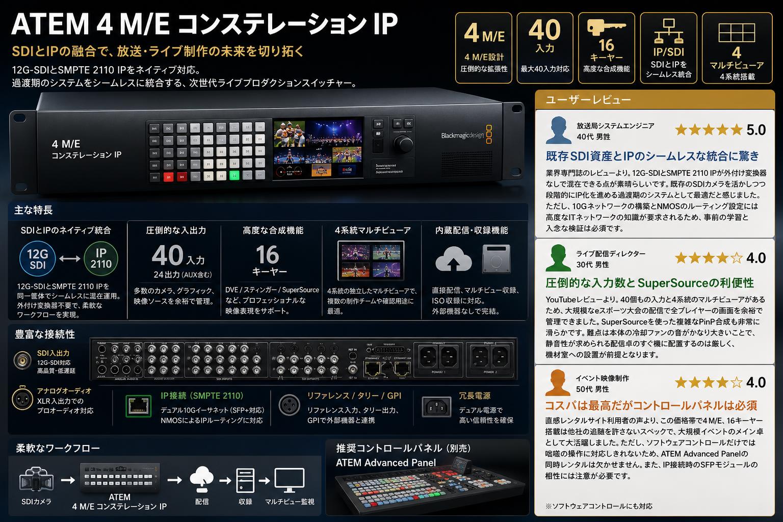Click the 圧倒的な入出力 feature title
This screenshot has width=783, height=522.
(176, 230)
